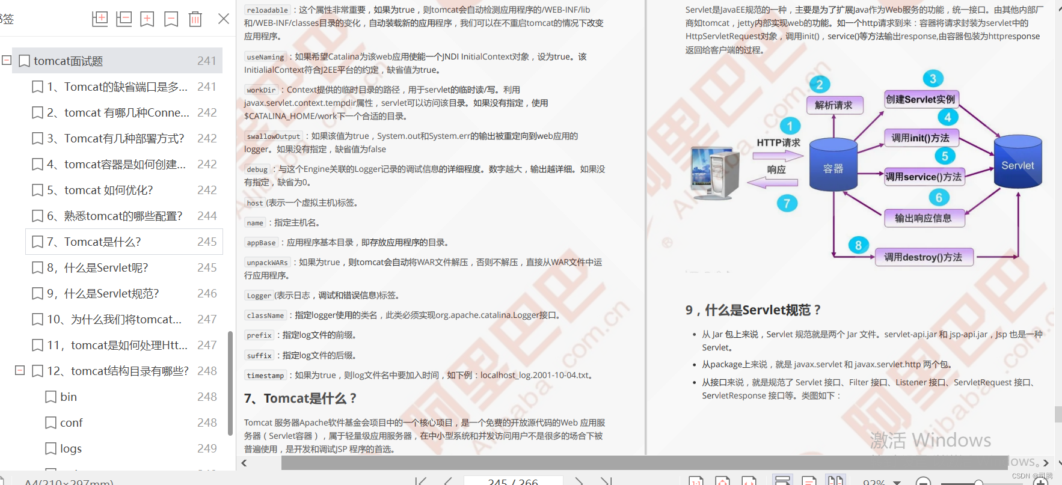The width and height of the screenshot is (1062, 485).
Task: Click the actual size 1:1 view icon
Action: [x=696, y=481]
